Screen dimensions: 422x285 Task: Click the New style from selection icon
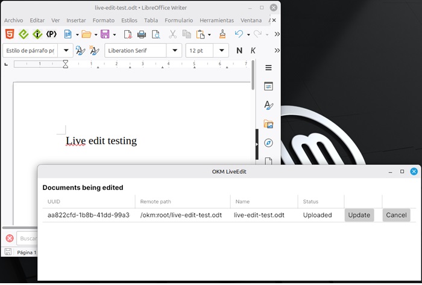pos(94,51)
